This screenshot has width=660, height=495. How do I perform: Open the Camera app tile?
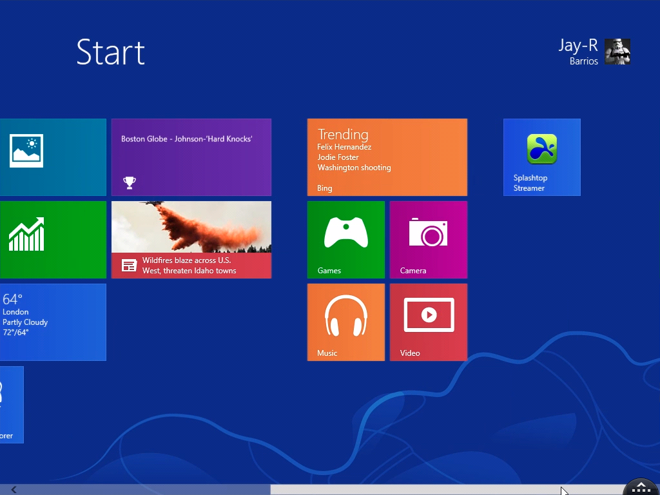pos(428,239)
